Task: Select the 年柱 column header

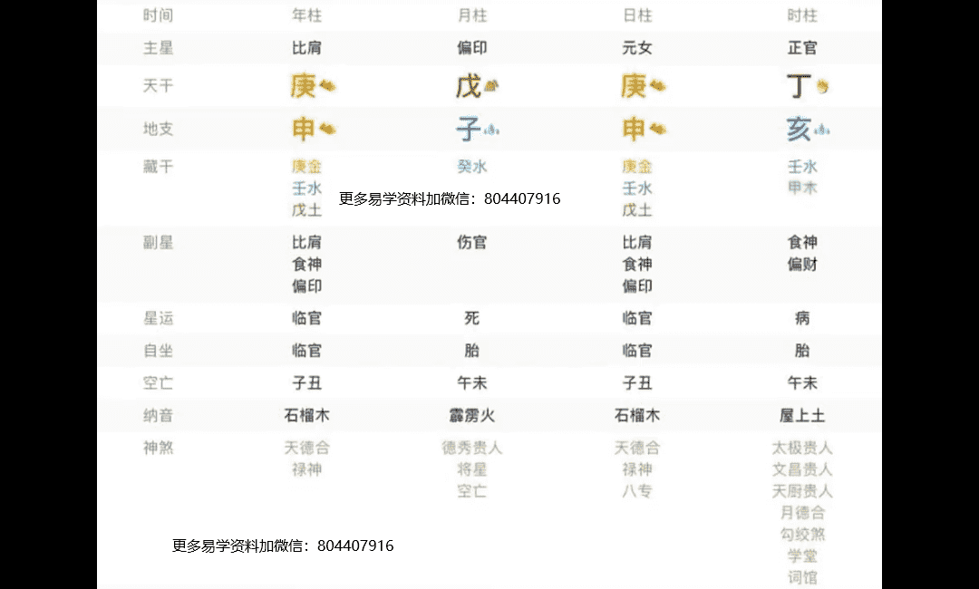Action: point(306,15)
